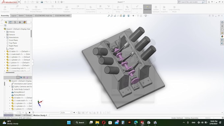Screen dimensions: 224x126
Task: Select Right Plane in design tree
Action: click(13, 46)
